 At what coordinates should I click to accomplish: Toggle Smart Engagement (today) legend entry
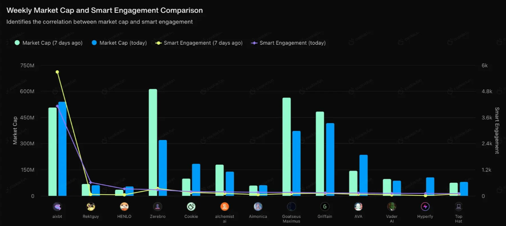[x=288, y=43]
